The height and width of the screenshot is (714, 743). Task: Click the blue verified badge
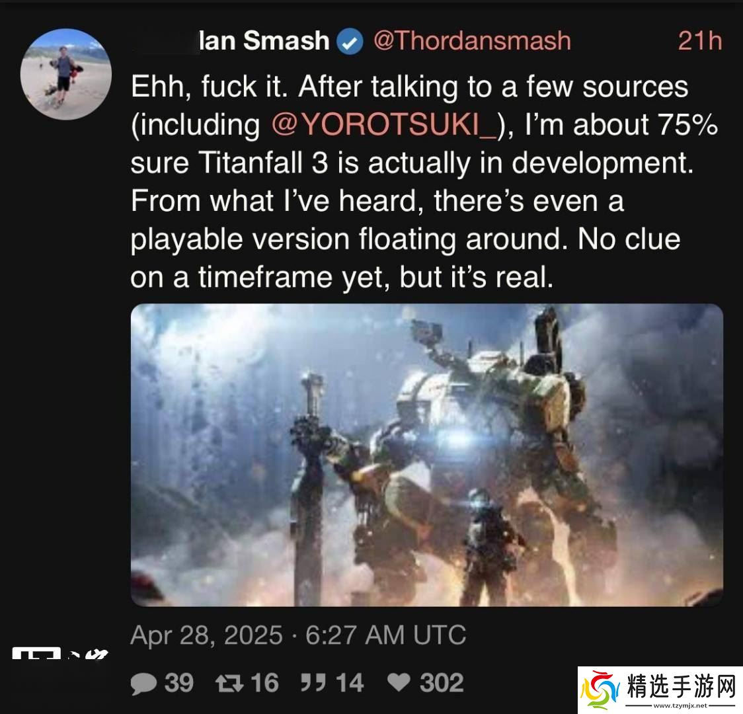pos(350,42)
